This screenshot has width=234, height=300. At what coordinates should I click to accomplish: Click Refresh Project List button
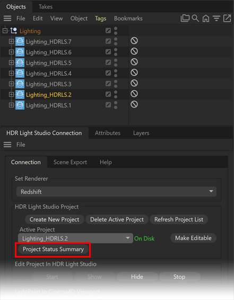179,219
